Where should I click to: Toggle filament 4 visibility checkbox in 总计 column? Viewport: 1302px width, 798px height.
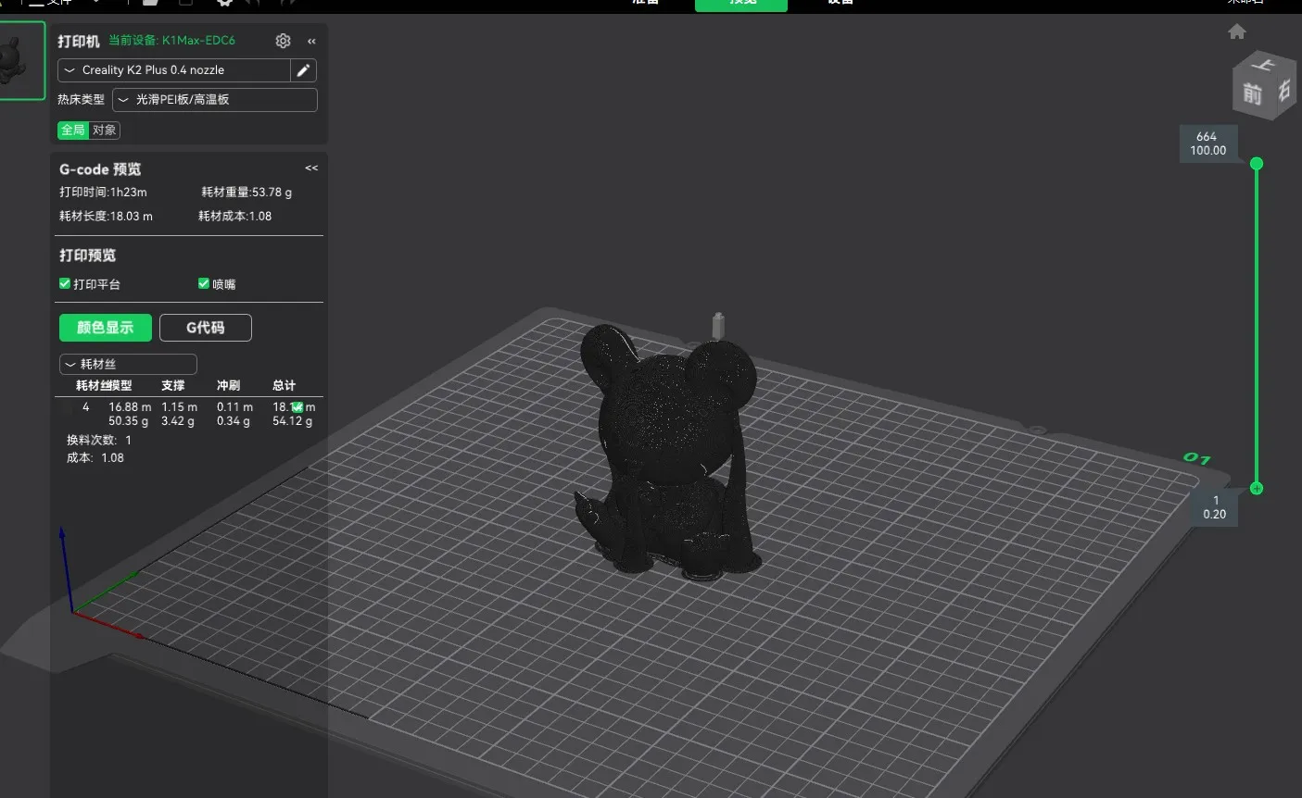pos(297,406)
